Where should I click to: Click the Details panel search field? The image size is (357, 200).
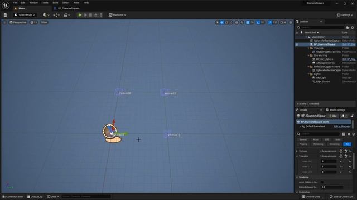point(319,134)
